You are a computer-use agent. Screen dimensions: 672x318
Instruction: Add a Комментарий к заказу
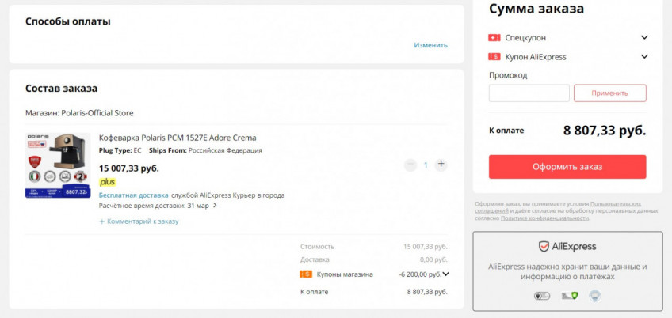point(139,221)
